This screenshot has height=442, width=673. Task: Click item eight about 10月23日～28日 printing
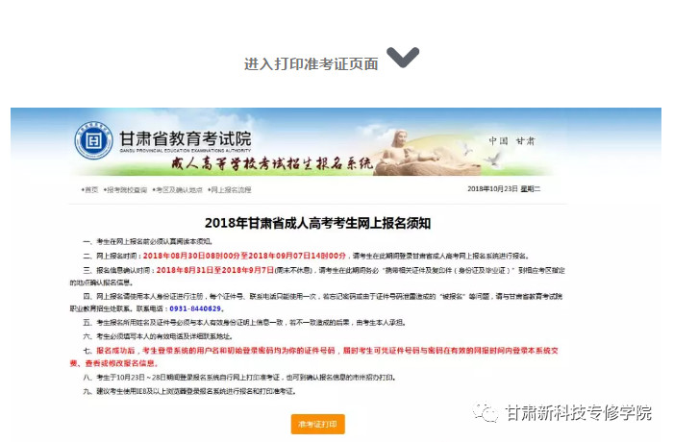point(239,378)
